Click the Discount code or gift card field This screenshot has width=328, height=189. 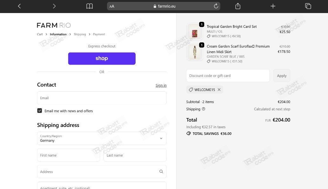tap(228, 76)
